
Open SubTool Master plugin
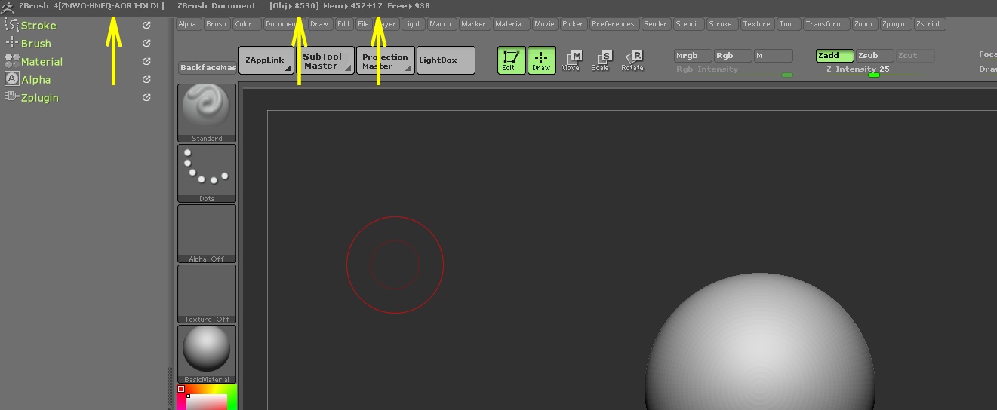point(325,60)
